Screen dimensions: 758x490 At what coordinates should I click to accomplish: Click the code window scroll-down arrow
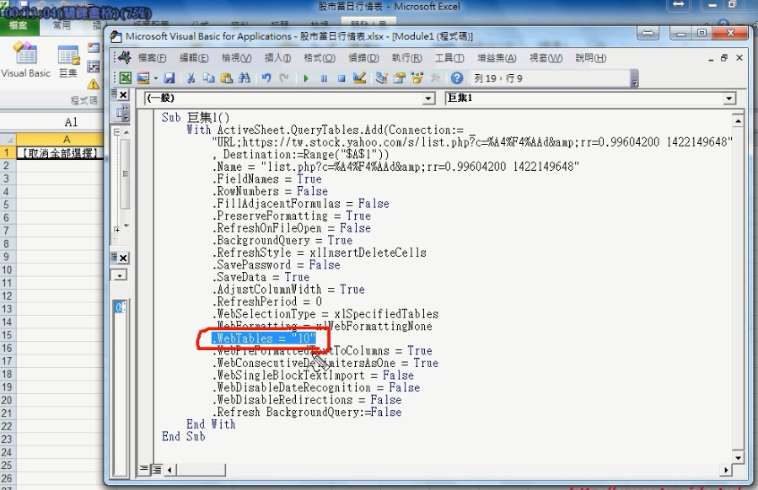coord(738,457)
